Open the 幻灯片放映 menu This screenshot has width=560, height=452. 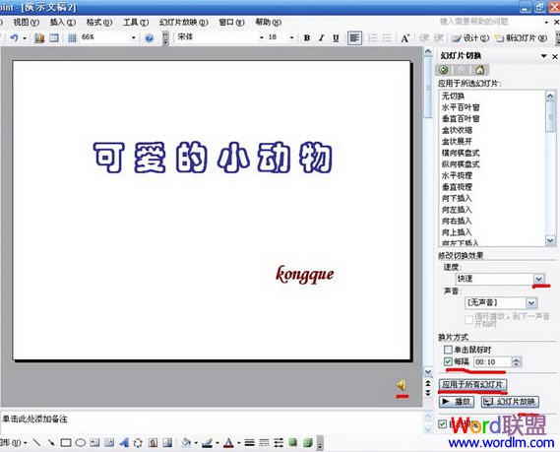(183, 22)
